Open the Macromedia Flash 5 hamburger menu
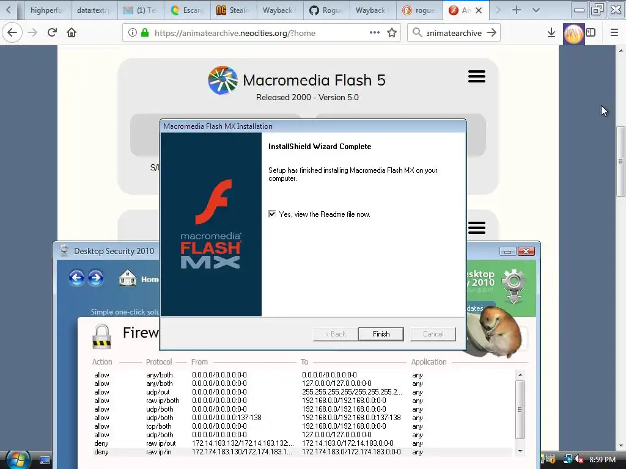This screenshot has height=469, width=626. 477,76
